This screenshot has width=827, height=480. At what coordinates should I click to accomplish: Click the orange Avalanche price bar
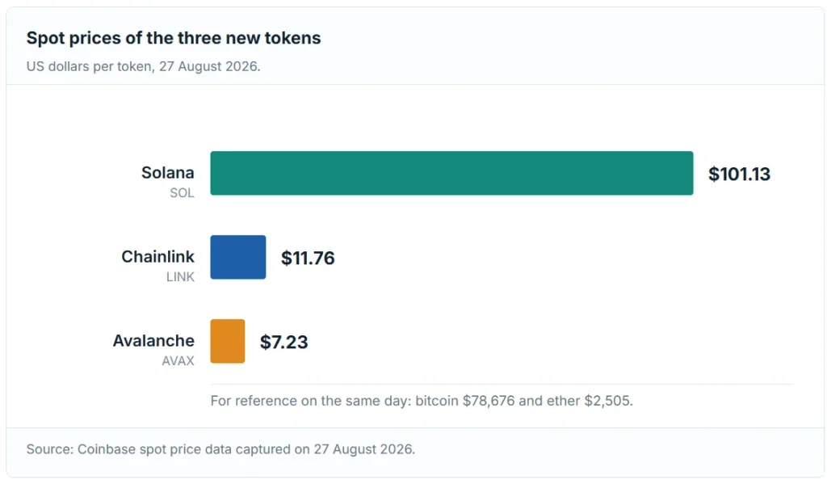[x=227, y=341]
